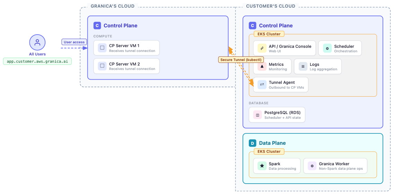Click the All Users person icon
This screenshot has height=194, width=394.
37,43
